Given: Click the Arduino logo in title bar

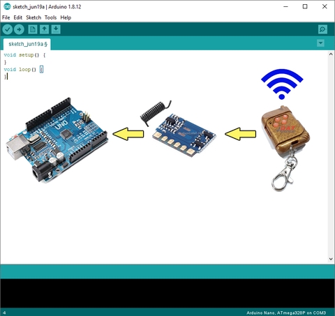Looking at the screenshot, I should [x=7, y=7].
